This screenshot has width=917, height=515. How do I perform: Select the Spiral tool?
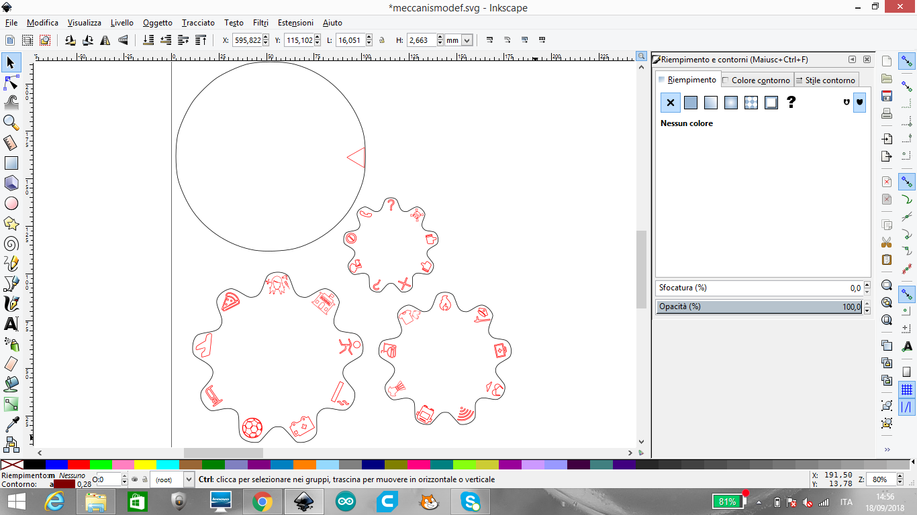pos(11,243)
